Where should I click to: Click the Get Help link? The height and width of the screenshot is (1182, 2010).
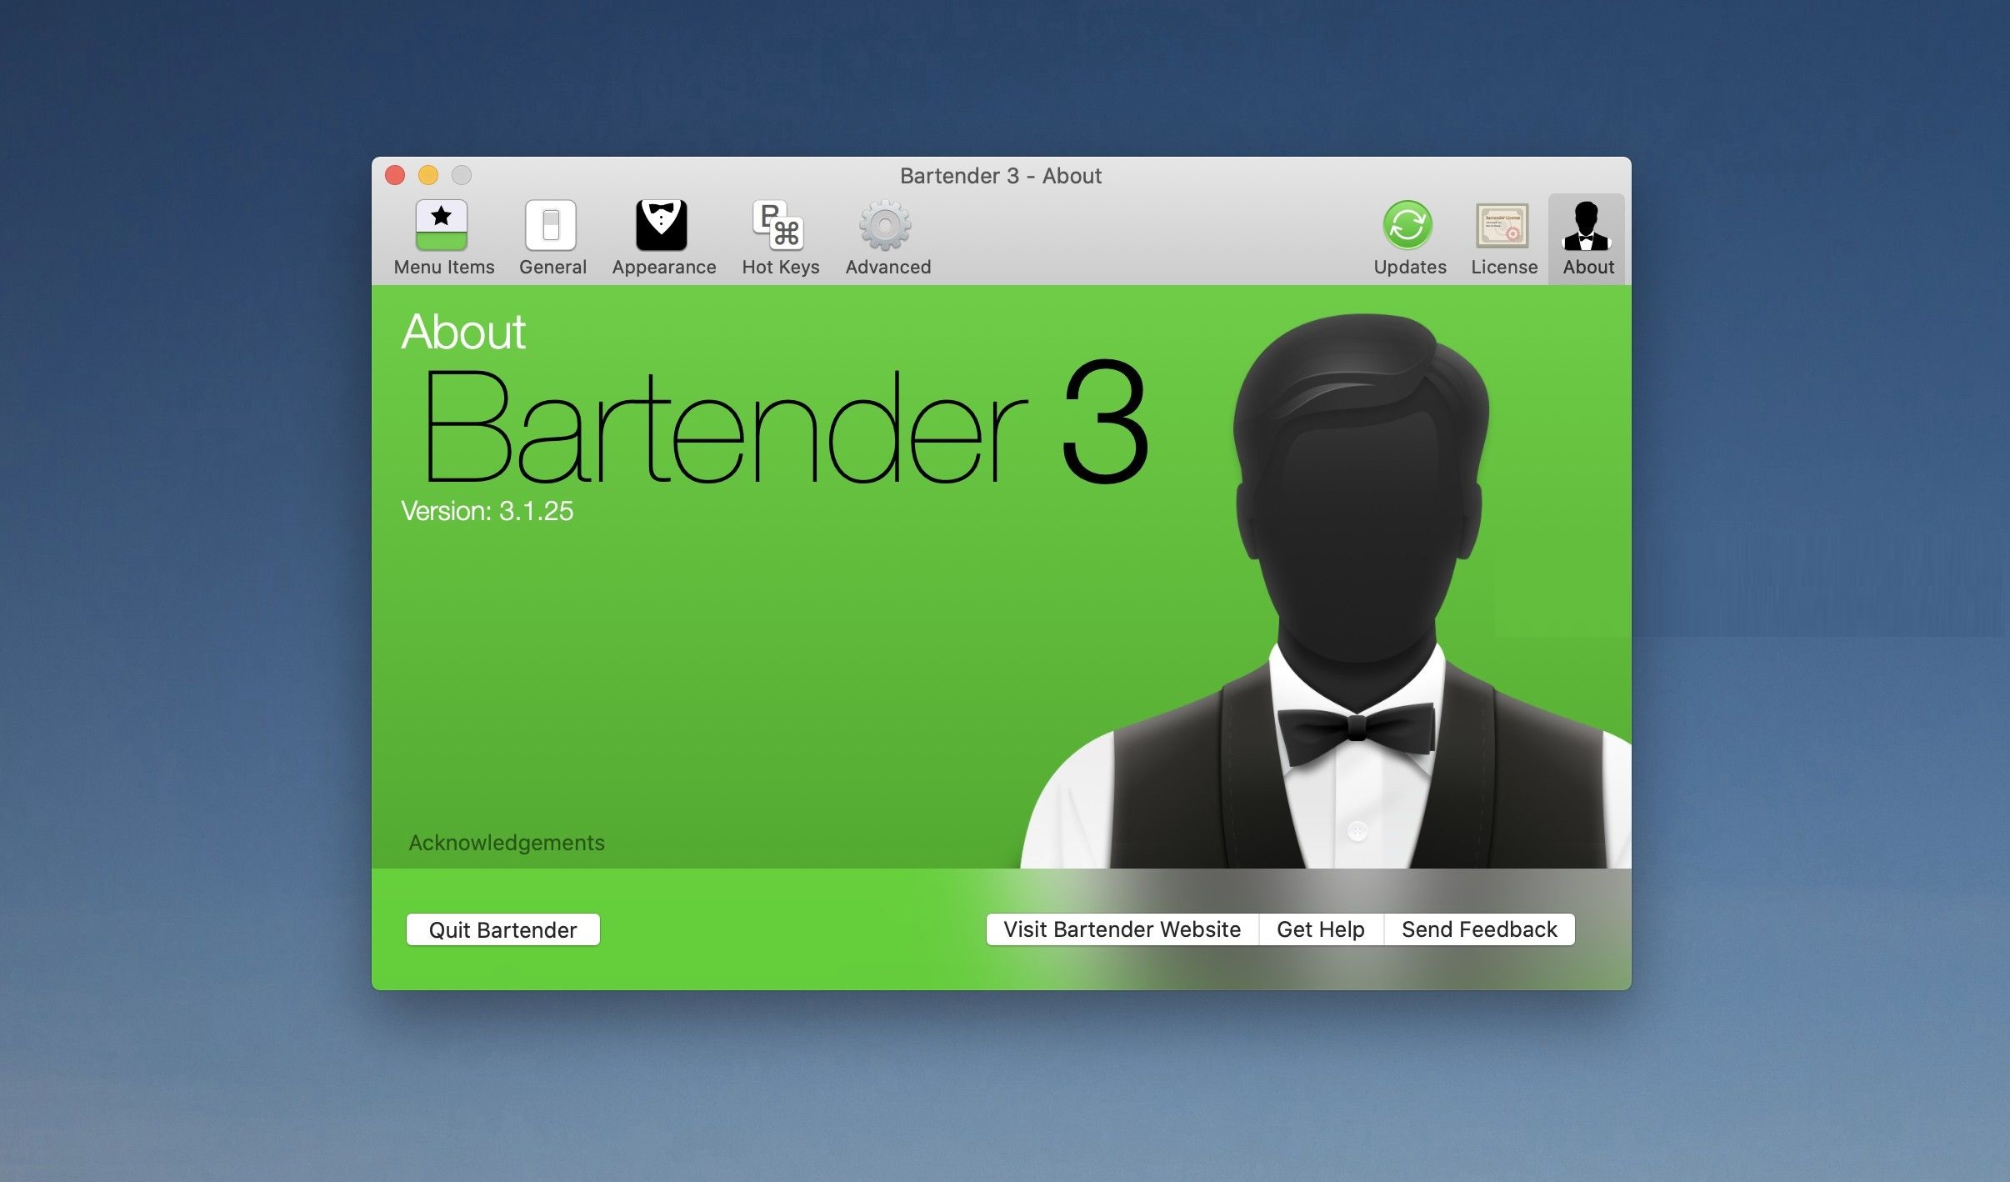pos(1321,929)
